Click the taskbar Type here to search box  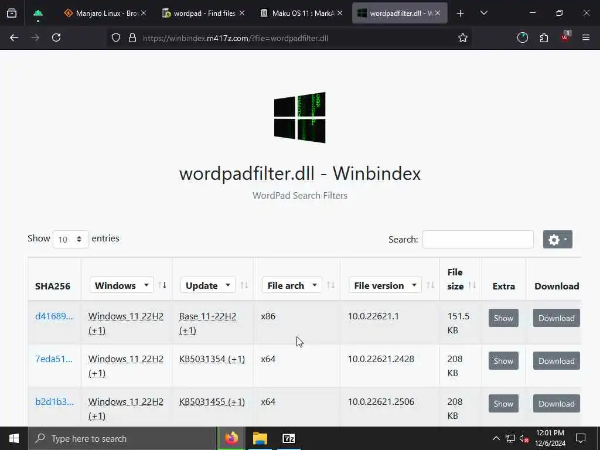click(122, 438)
